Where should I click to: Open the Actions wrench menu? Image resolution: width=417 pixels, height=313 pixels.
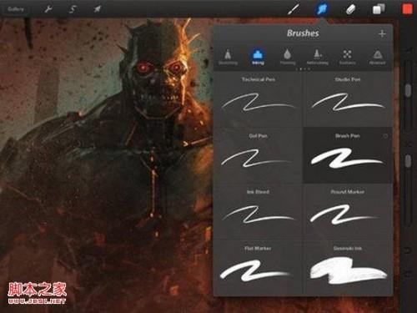click(x=48, y=9)
